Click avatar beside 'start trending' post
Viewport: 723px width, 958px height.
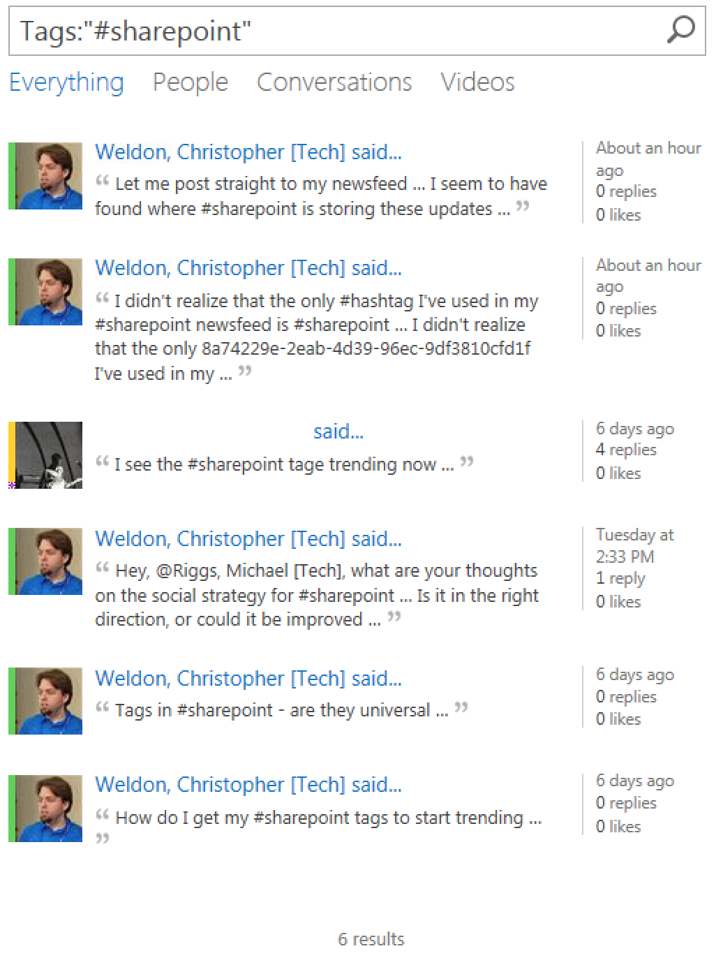coord(48,808)
